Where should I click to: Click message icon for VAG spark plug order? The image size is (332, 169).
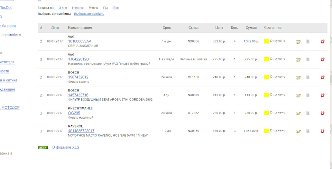pos(298,42)
